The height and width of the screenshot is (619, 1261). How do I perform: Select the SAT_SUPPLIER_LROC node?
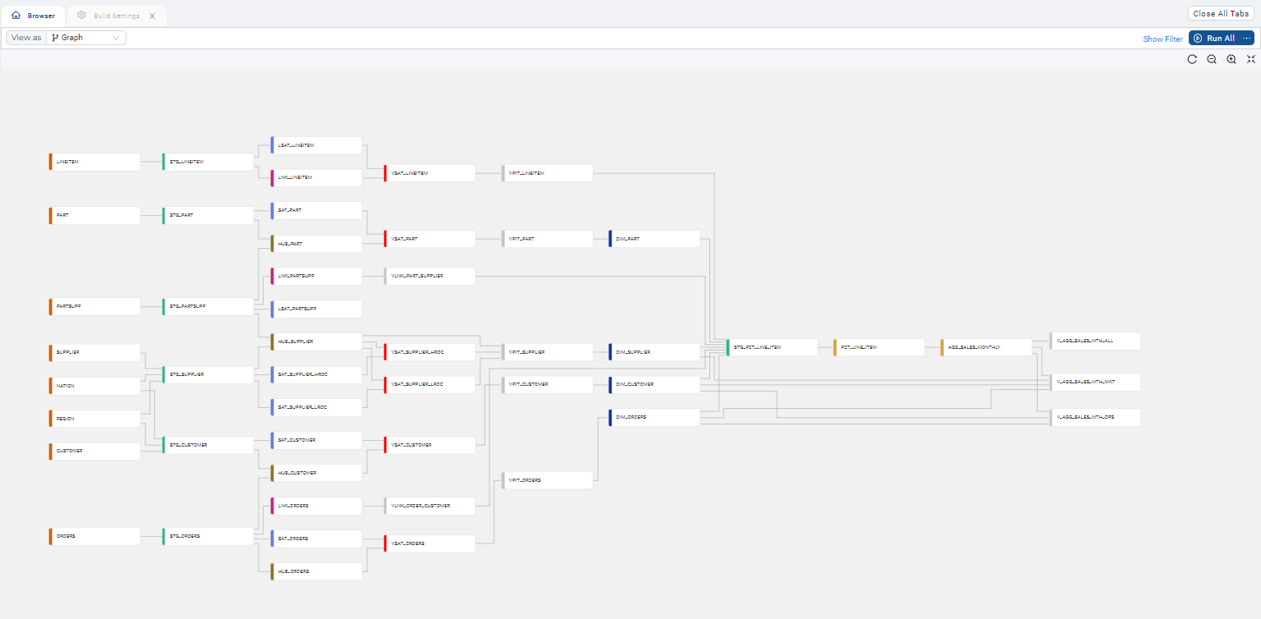pyautogui.click(x=316, y=407)
